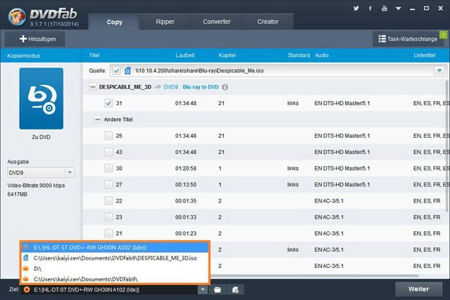Open the Task-Warteschlange queue
450x300 pixels.
tap(408, 39)
